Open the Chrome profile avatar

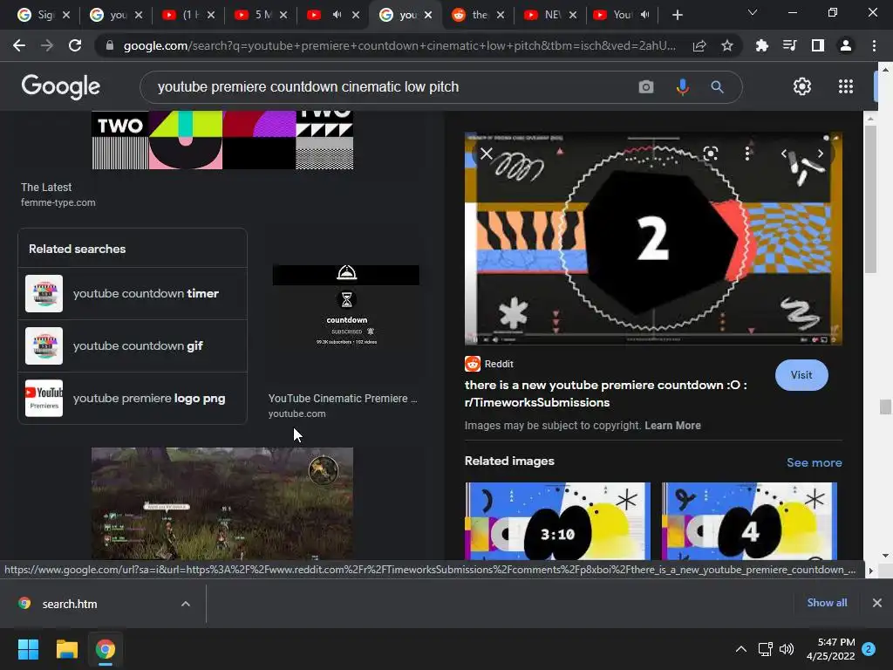pyautogui.click(x=846, y=45)
